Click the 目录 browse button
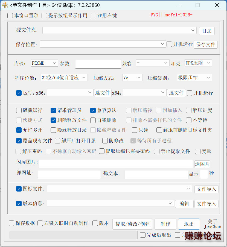Viewport: 227px width, 247px height. (207, 31)
